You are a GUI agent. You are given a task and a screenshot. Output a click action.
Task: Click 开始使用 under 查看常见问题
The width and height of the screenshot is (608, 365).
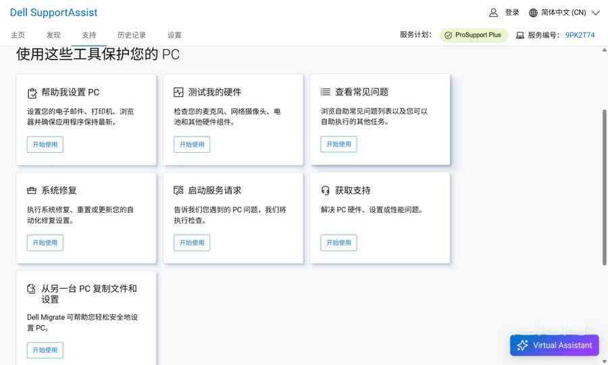coord(339,144)
